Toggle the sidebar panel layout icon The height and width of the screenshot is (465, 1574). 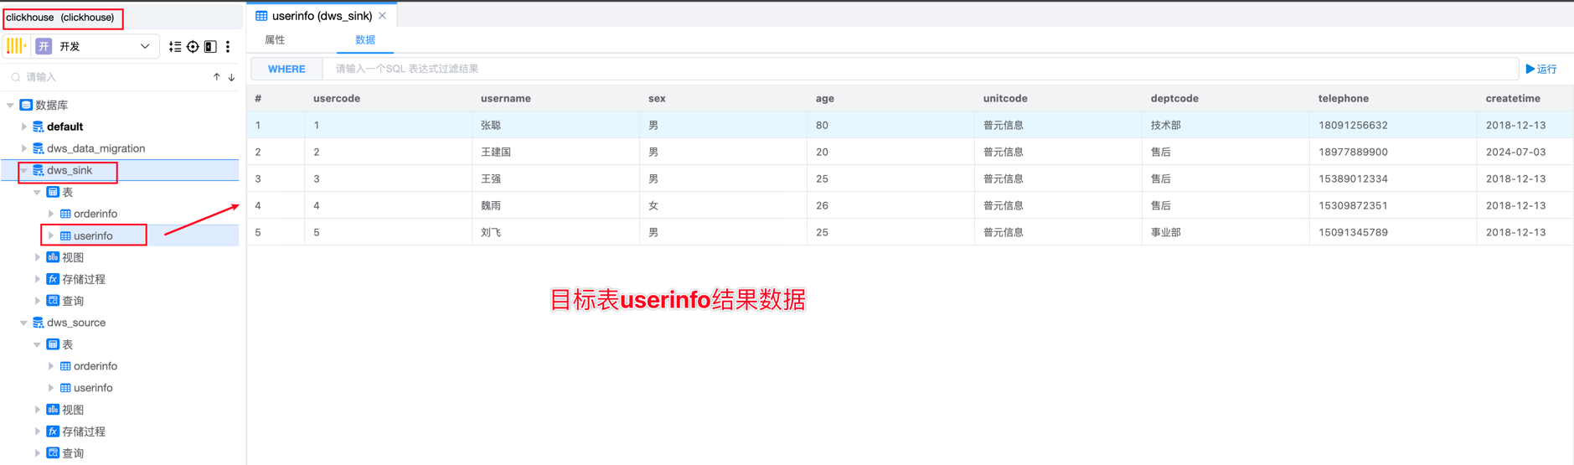click(210, 47)
